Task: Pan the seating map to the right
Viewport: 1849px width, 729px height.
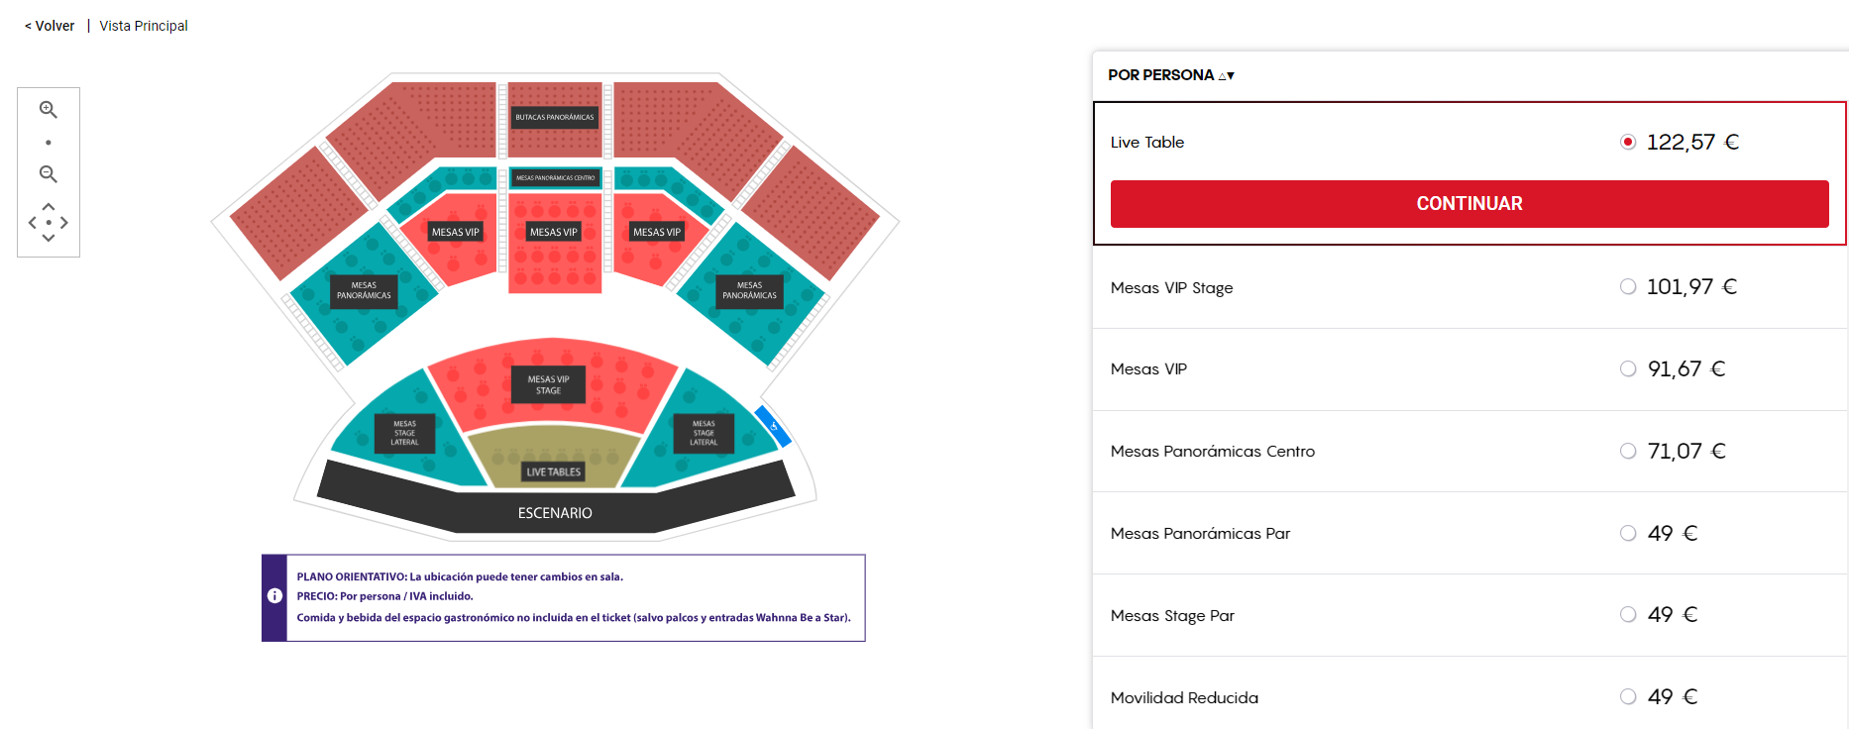Action: click(64, 223)
